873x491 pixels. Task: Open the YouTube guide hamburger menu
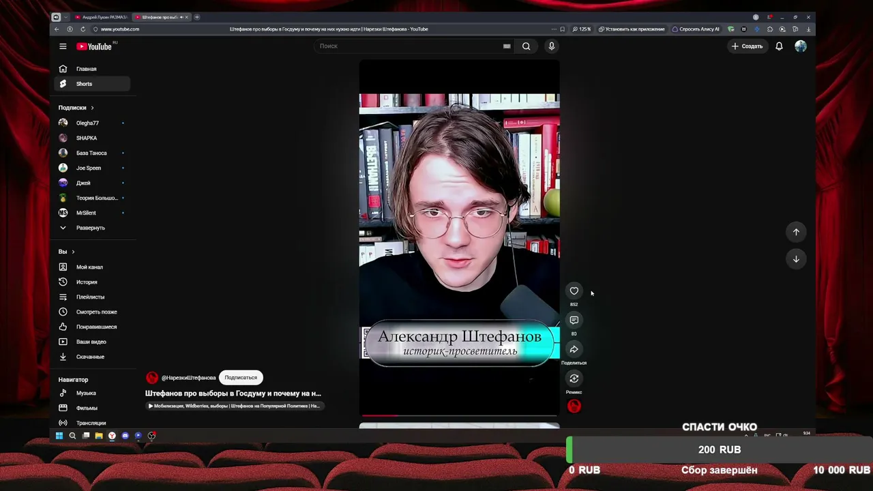tap(63, 46)
